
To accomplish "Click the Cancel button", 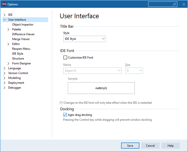I will (150, 146).
